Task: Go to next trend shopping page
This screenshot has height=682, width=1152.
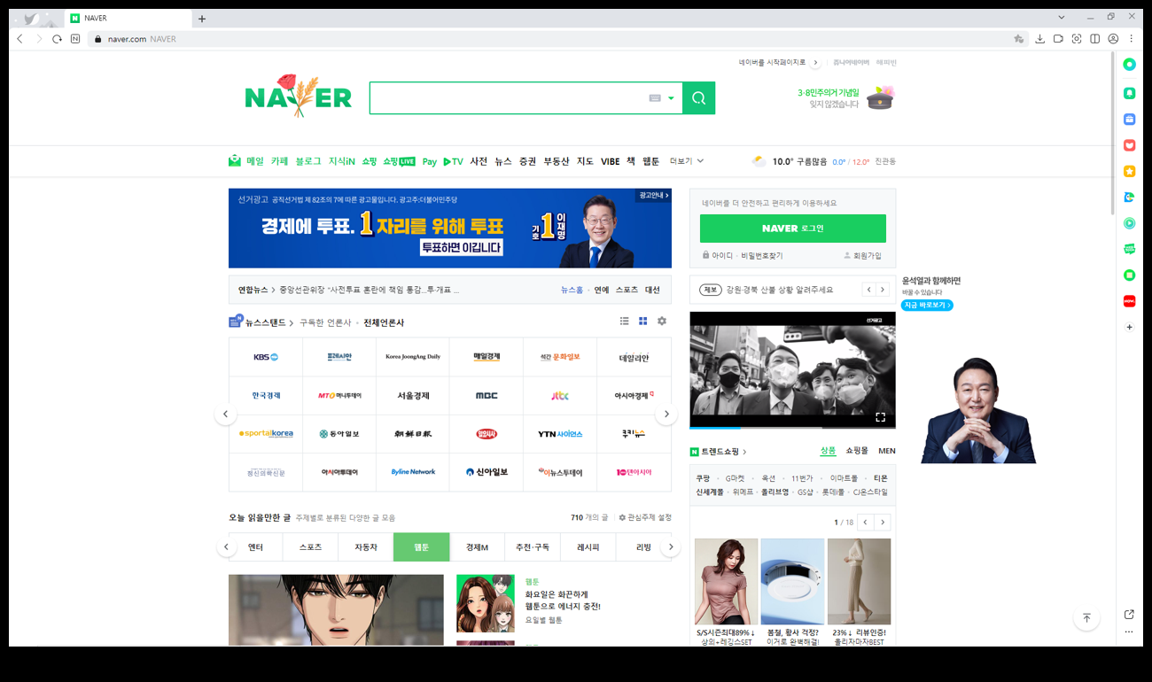Action: [882, 523]
